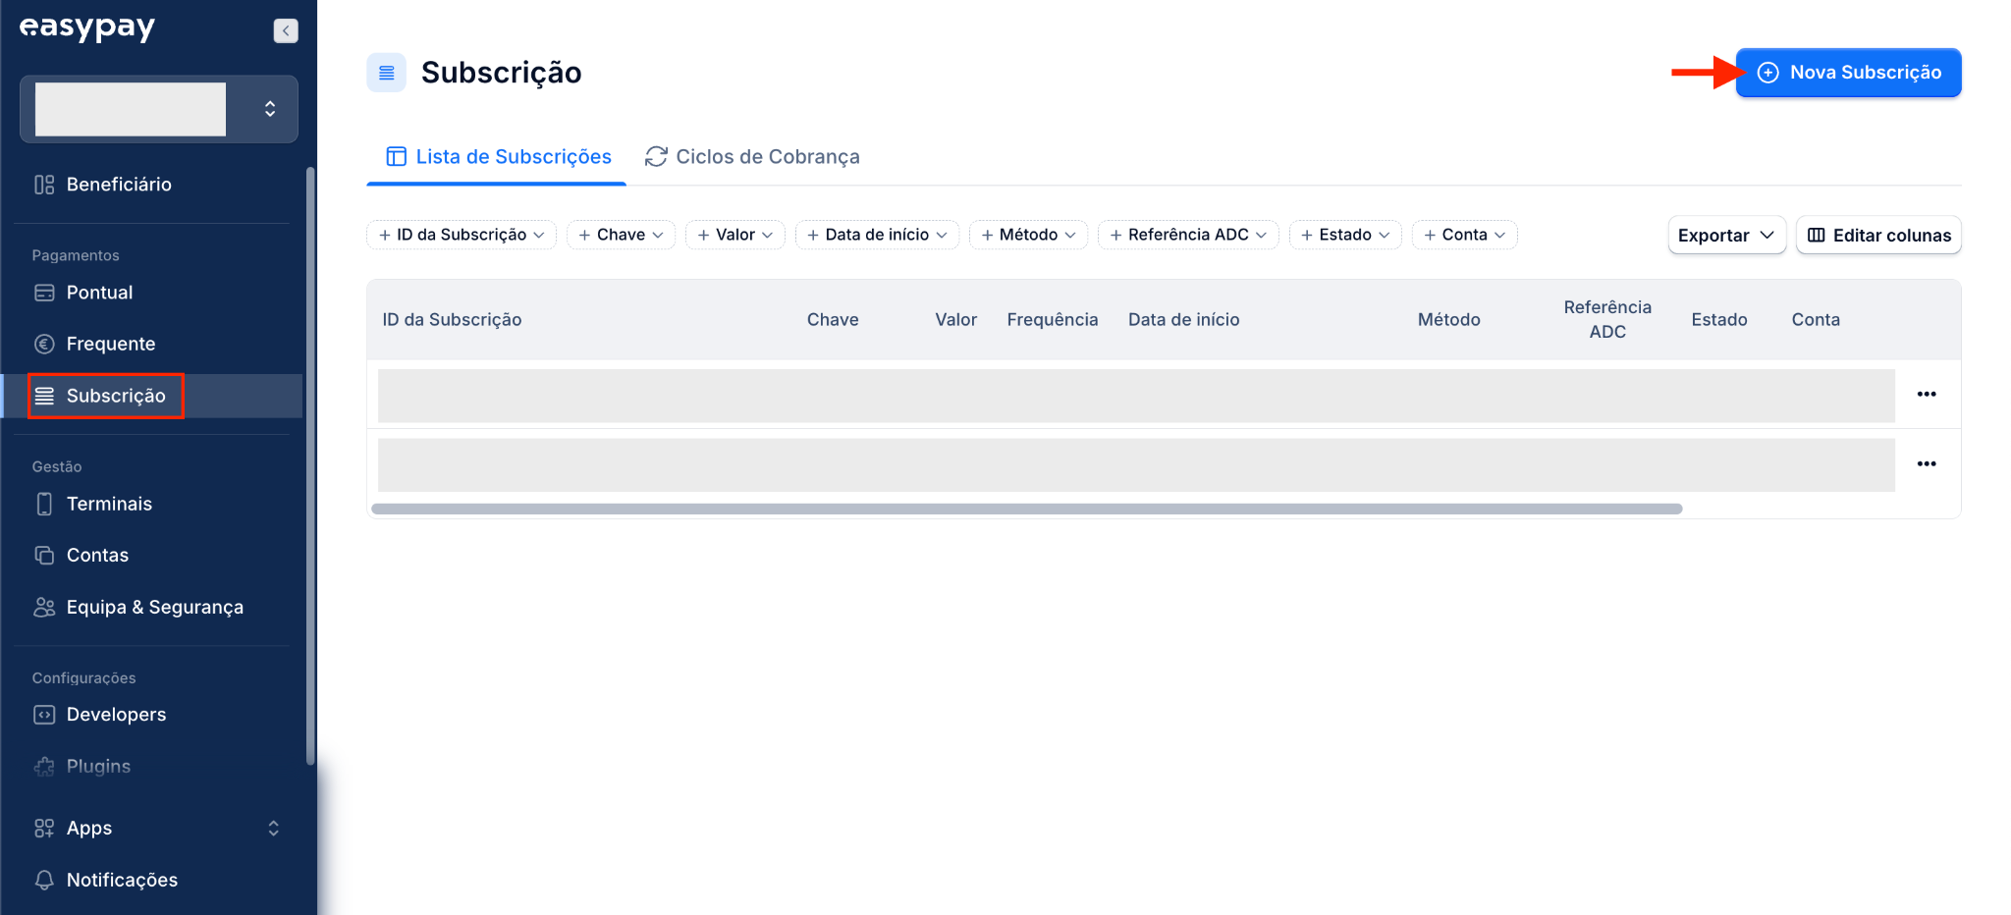Click the Nova Subscrição button
The image size is (2011, 915).
[x=1848, y=73]
